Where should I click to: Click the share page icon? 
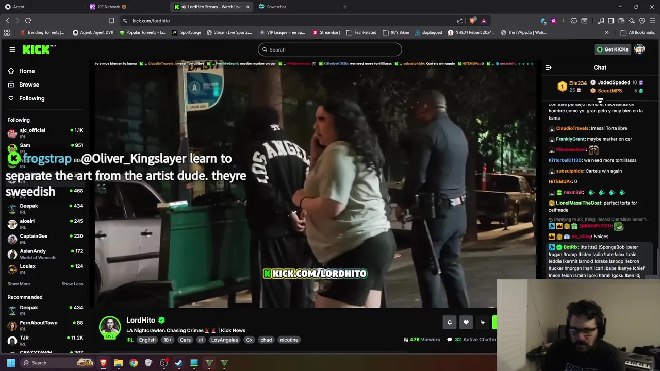(460, 21)
